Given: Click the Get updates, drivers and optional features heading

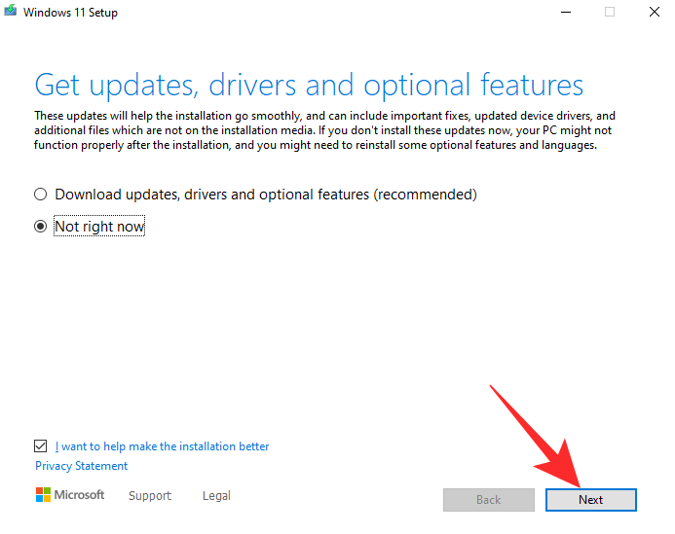Looking at the screenshot, I should click(309, 86).
